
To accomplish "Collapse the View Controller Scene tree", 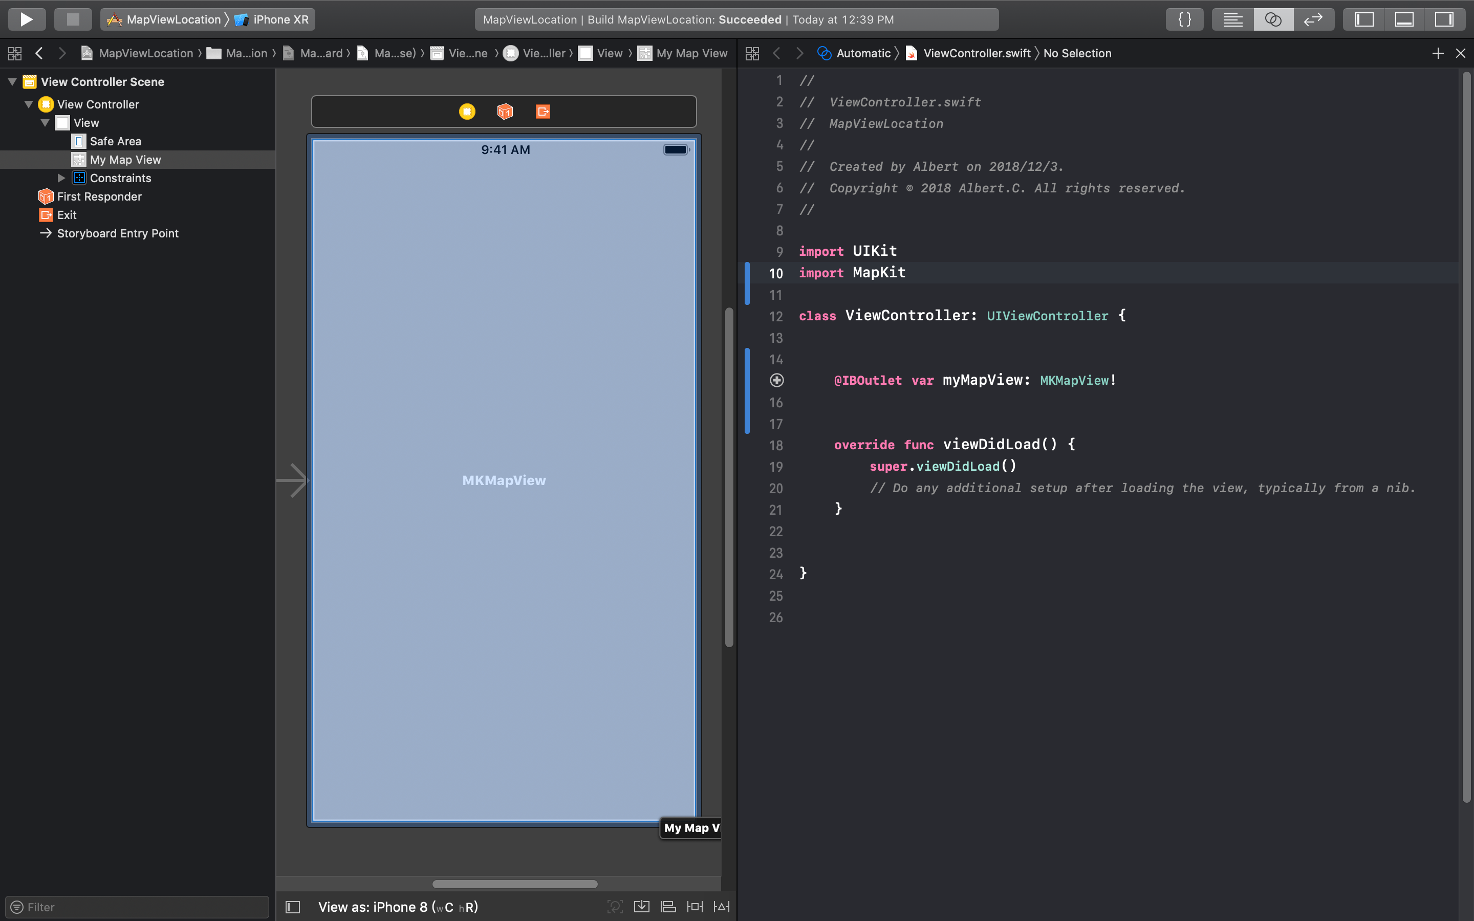I will [x=12, y=82].
